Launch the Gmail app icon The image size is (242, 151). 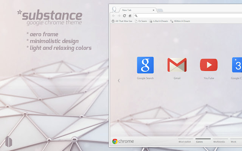pyautogui.click(x=177, y=65)
